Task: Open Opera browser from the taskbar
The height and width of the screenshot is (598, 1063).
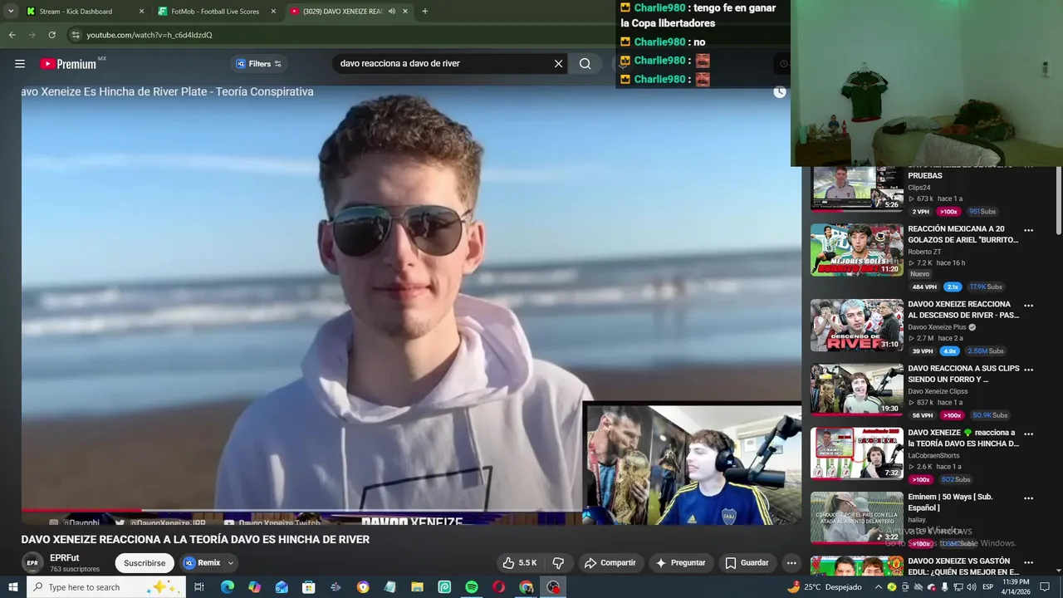Action: click(498, 587)
